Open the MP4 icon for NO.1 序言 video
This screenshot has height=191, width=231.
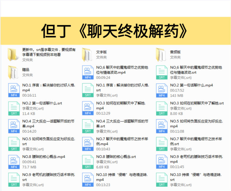(14, 89)
